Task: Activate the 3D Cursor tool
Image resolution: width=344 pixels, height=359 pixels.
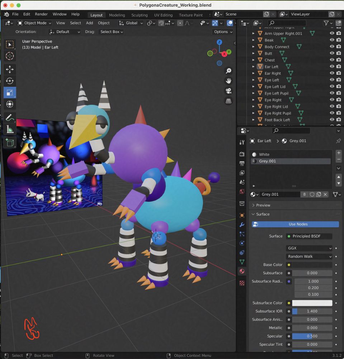Action: click(x=10, y=56)
